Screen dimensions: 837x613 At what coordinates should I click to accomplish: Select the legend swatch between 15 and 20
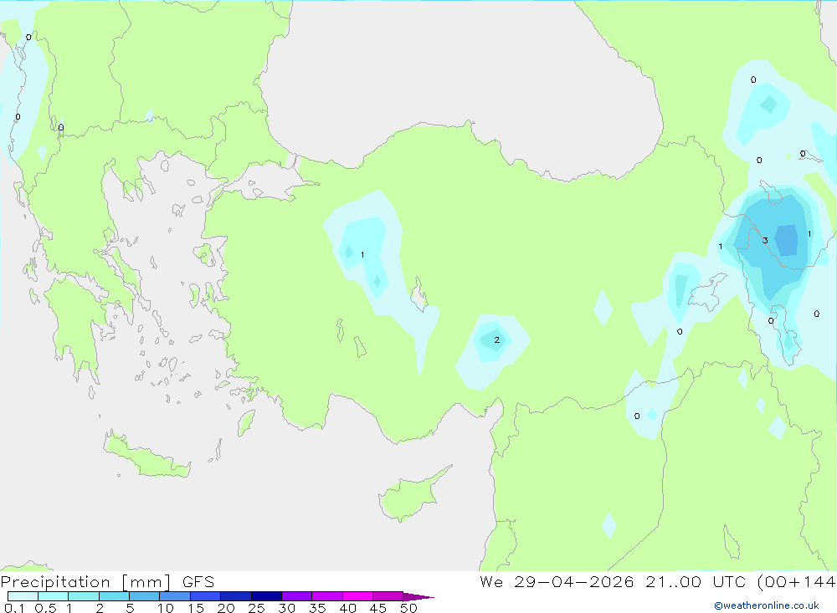tap(205, 596)
